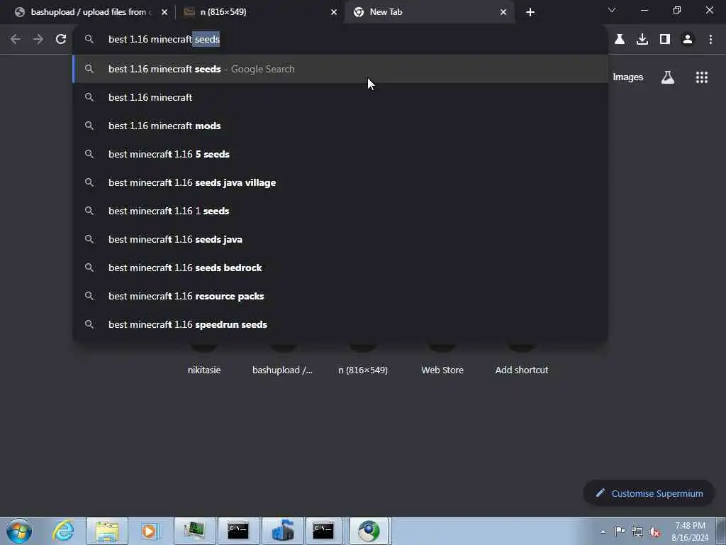726x545 pixels.
Task: Open the bashupload shortcut tile
Action: pyautogui.click(x=282, y=370)
